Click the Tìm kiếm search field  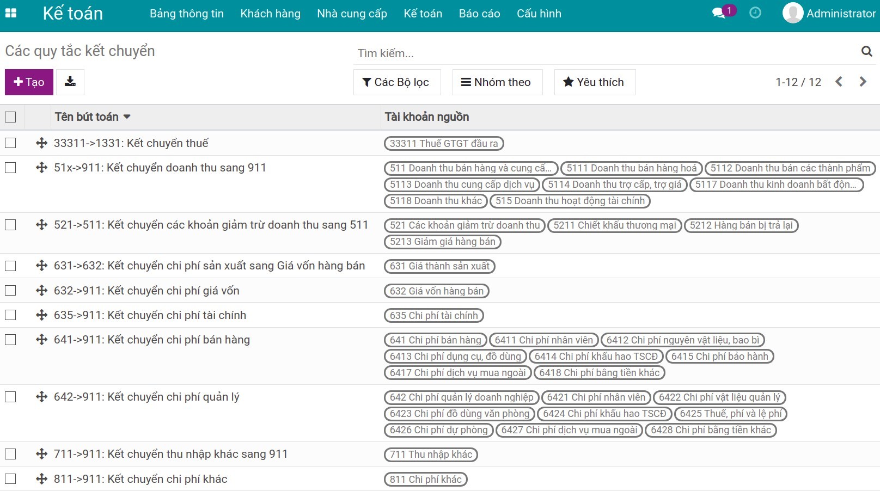599,53
